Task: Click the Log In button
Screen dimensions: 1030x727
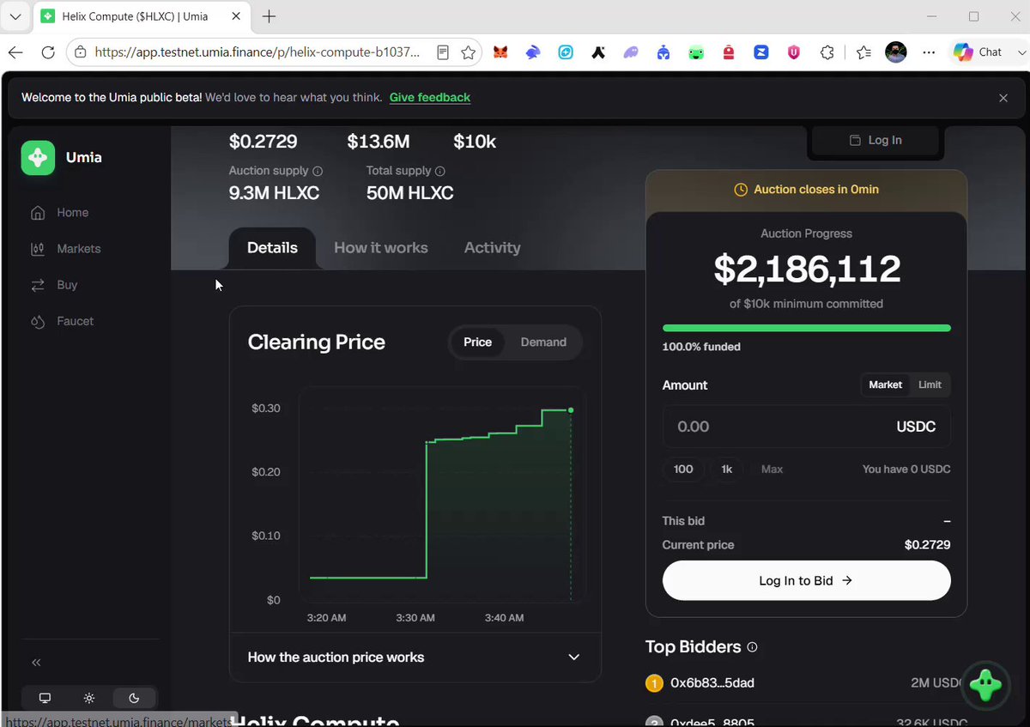Action: coord(875,140)
